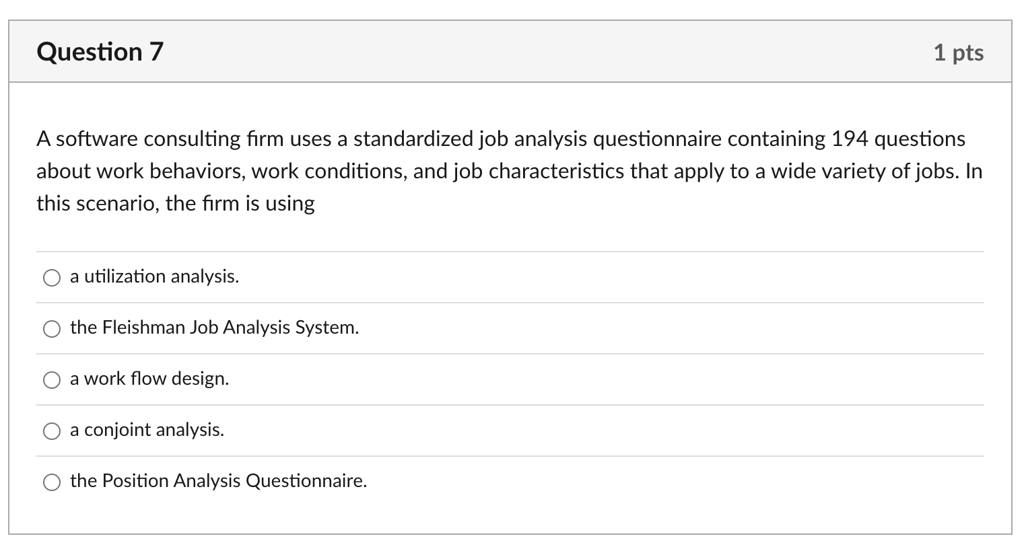Click the "the Position Analysis Questionnaire." answer text
This screenshot has width=1026, height=557.
pyautogui.click(x=218, y=481)
